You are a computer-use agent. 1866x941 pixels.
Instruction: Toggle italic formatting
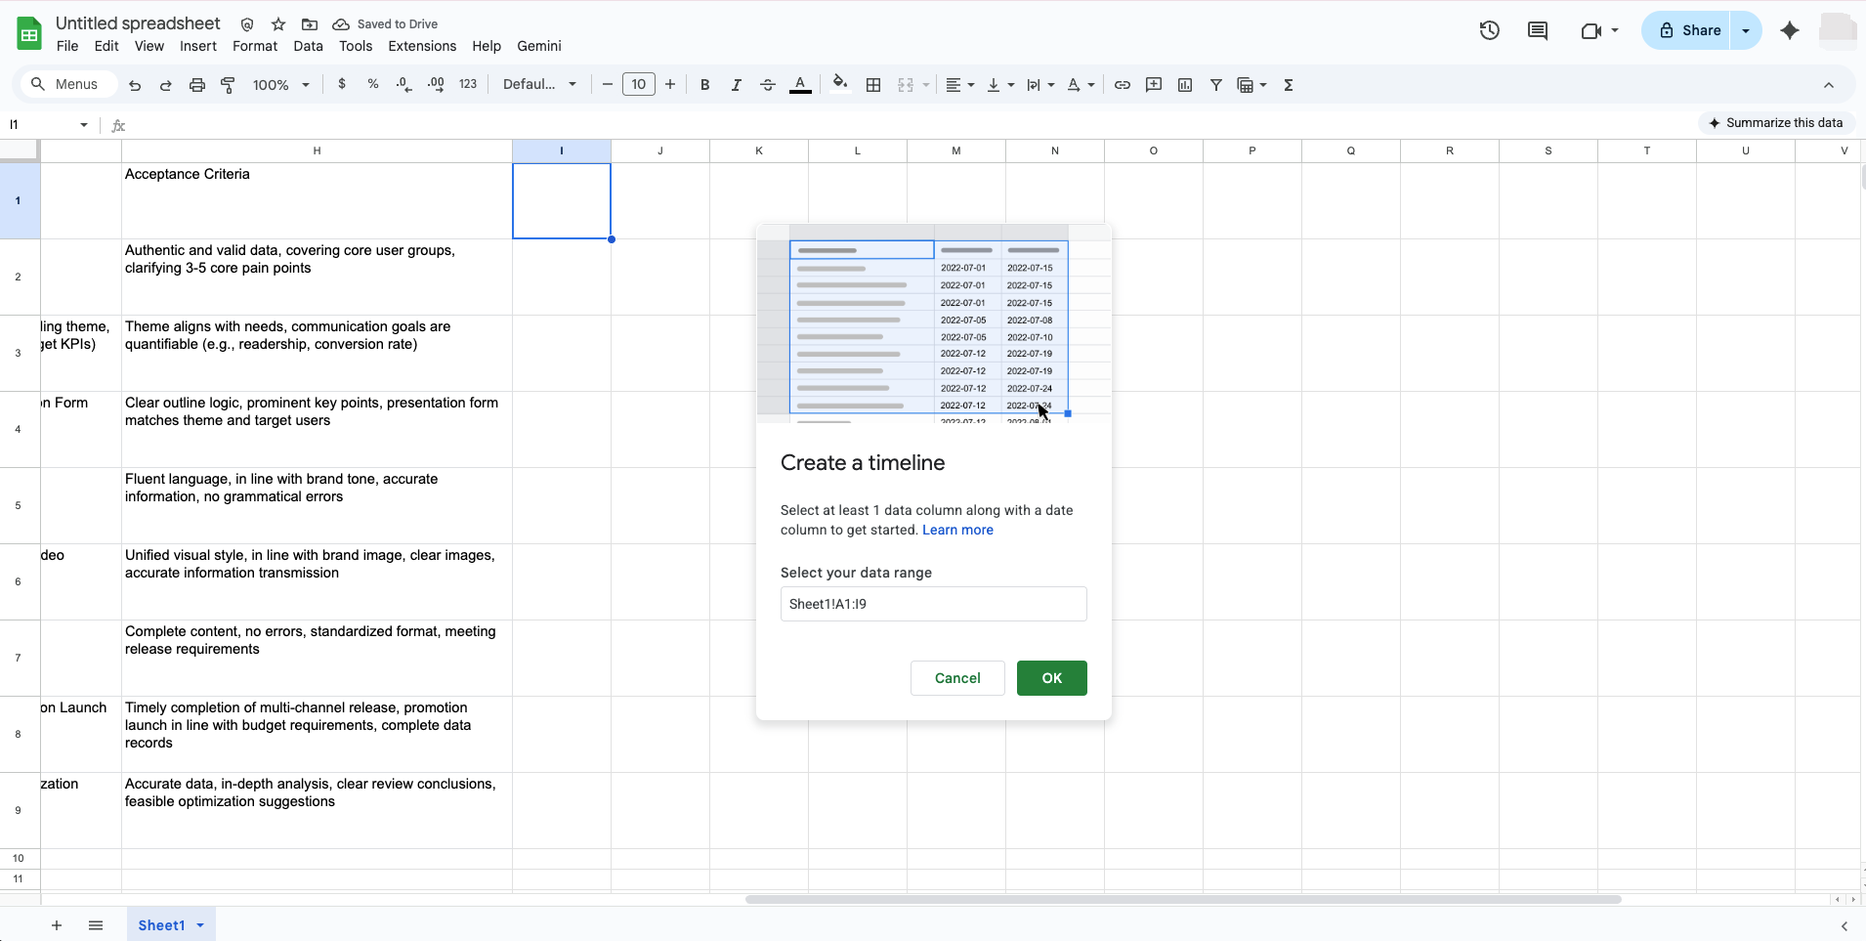(737, 85)
